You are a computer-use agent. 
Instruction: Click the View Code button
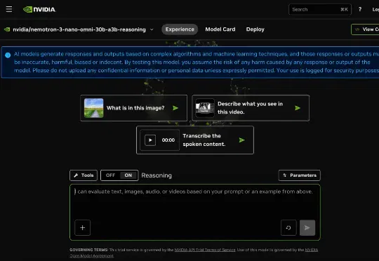[365, 29]
